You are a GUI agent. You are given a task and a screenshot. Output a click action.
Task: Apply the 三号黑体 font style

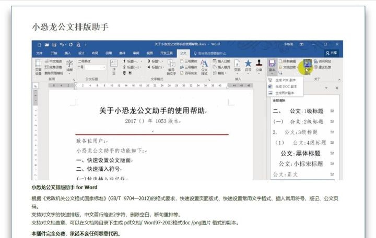tap(189, 61)
